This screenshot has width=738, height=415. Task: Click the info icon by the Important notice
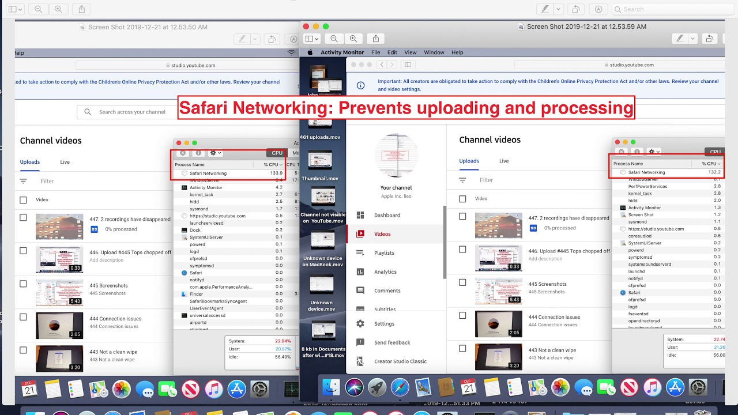(x=360, y=85)
